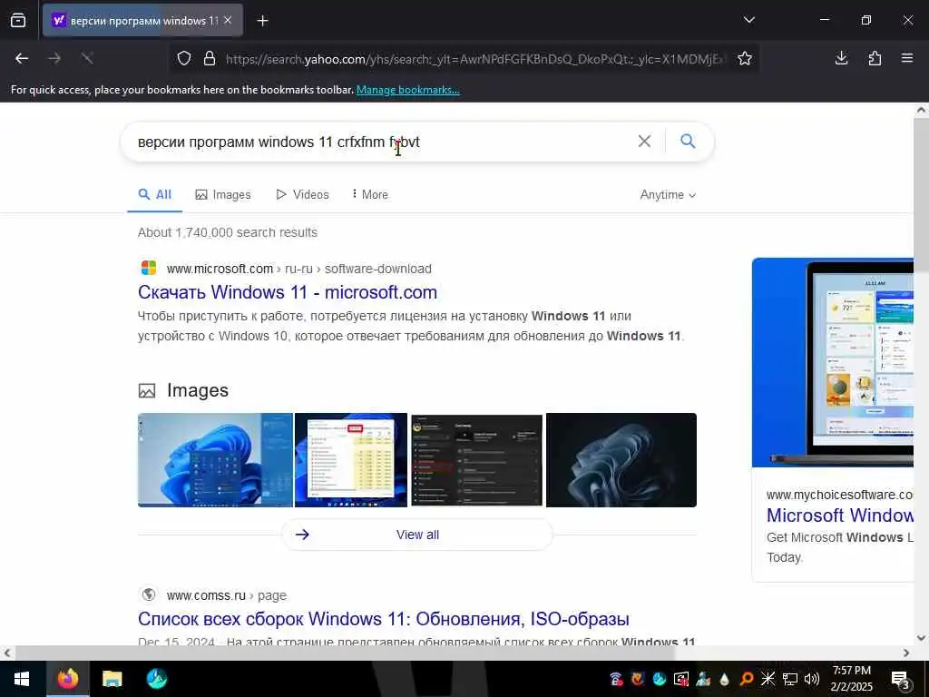The height and width of the screenshot is (697, 929).
Task: Open network icon in system tray
Action: (790, 679)
